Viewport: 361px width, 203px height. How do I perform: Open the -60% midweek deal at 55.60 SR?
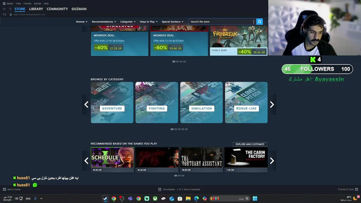coord(179,41)
